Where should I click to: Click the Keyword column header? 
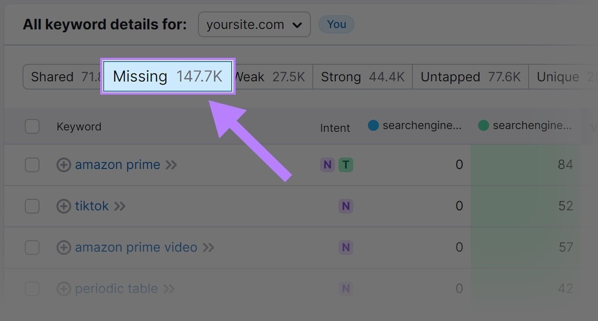click(79, 126)
